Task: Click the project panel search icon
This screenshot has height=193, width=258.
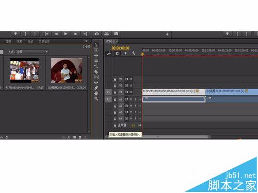Action: 69,137
